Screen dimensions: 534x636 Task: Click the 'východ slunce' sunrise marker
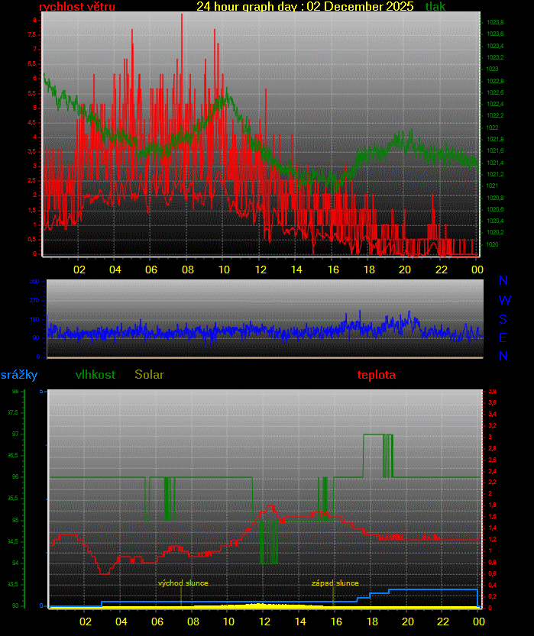click(183, 583)
